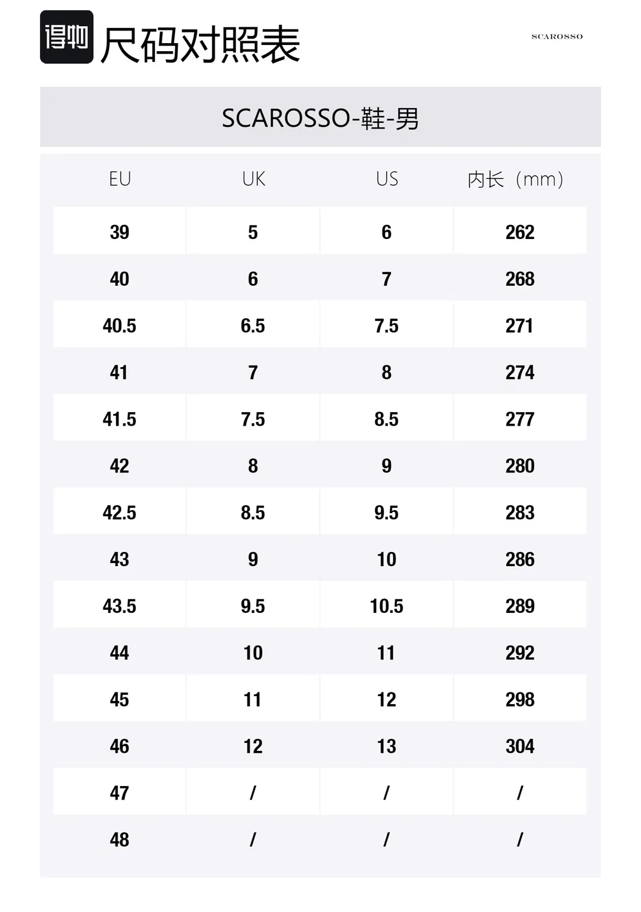Click the 得物 app logo icon
The height and width of the screenshot is (912, 641).
[x=66, y=37]
